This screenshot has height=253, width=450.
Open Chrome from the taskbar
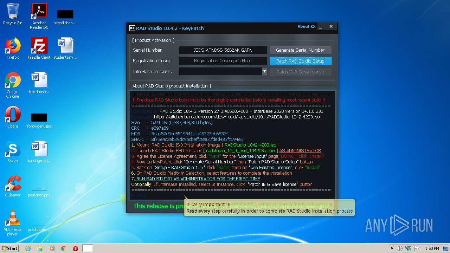pyautogui.click(x=64, y=248)
